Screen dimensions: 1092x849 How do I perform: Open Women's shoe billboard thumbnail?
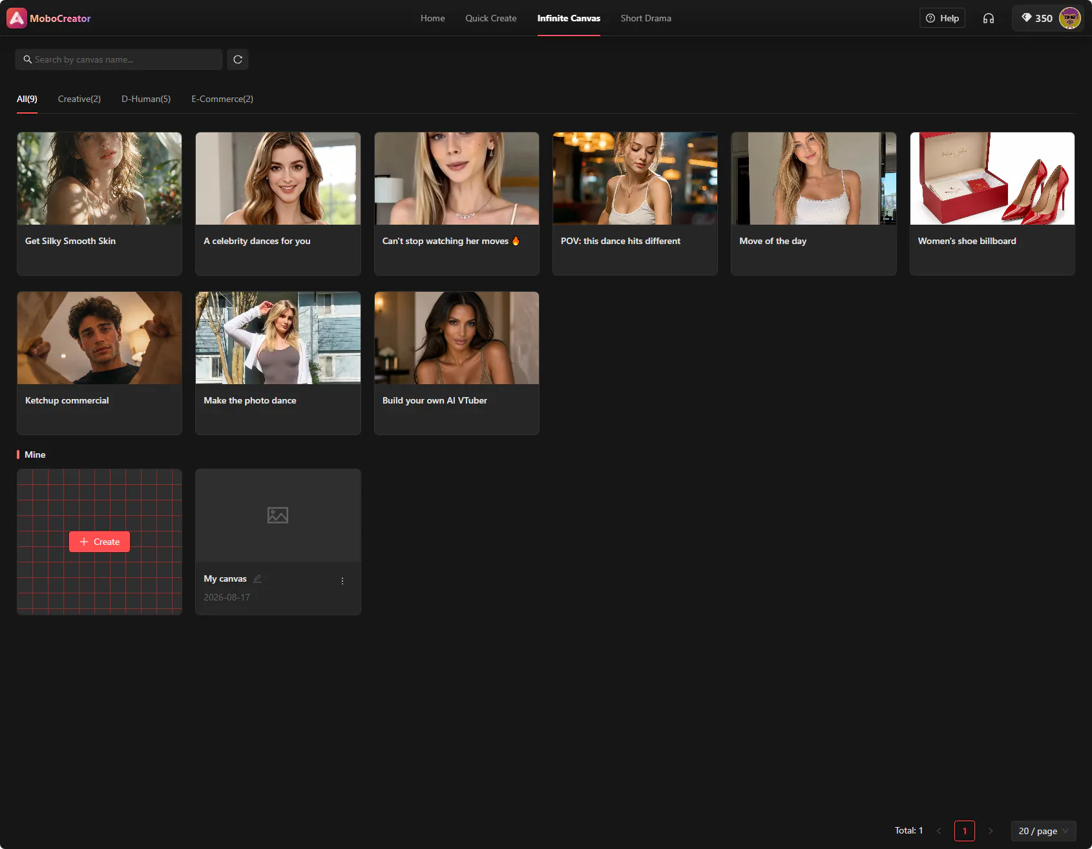pos(992,178)
